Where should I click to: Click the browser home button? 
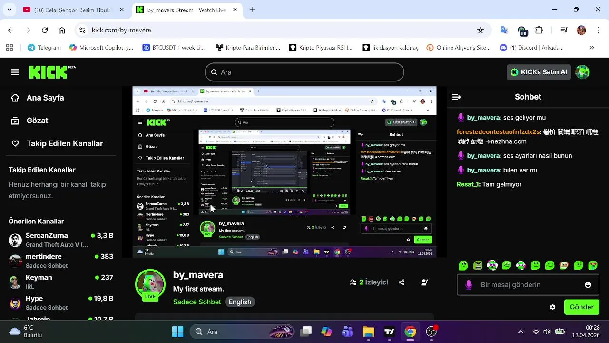(62, 30)
